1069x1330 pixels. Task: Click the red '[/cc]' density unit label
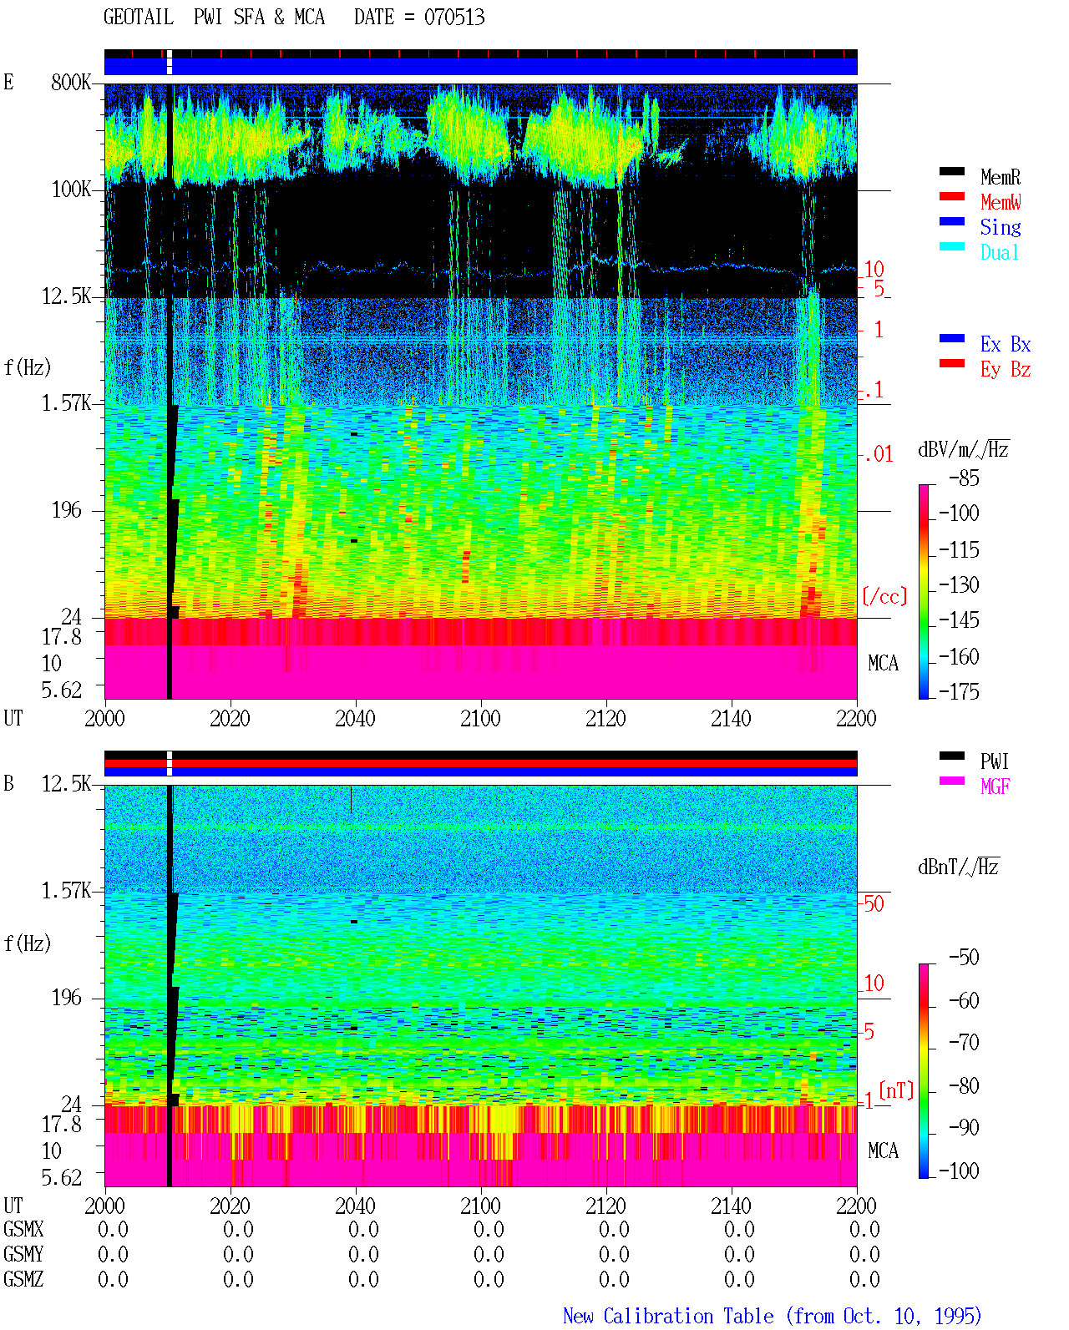(884, 596)
